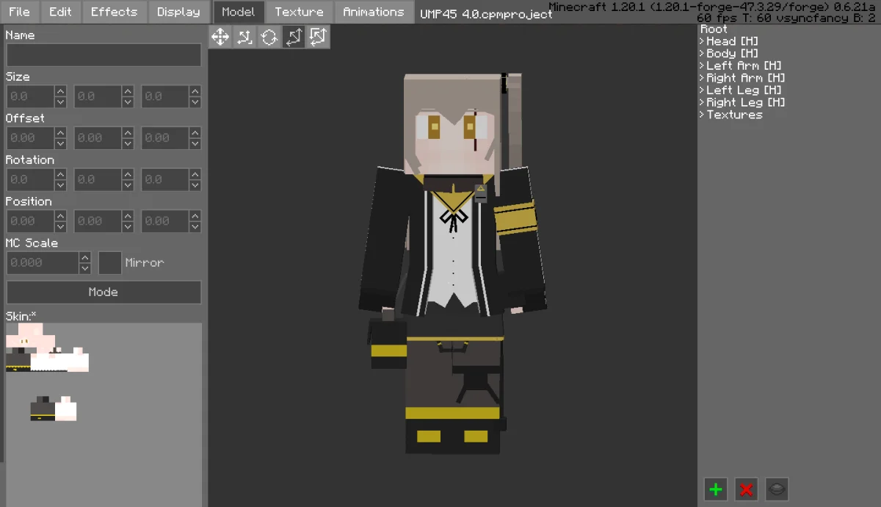The height and width of the screenshot is (507, 881).
Task: Click the third Position value field
Action: pos(165,220)
